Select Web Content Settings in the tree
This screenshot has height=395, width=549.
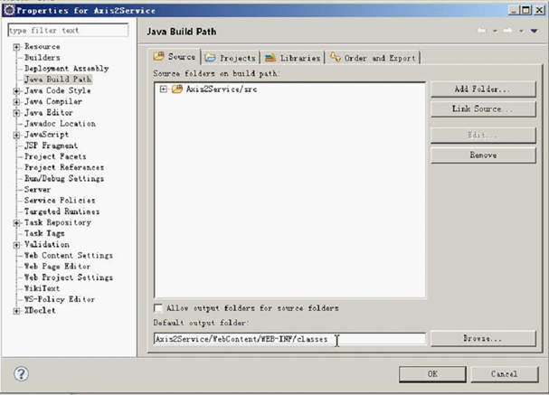coord(69,256)
